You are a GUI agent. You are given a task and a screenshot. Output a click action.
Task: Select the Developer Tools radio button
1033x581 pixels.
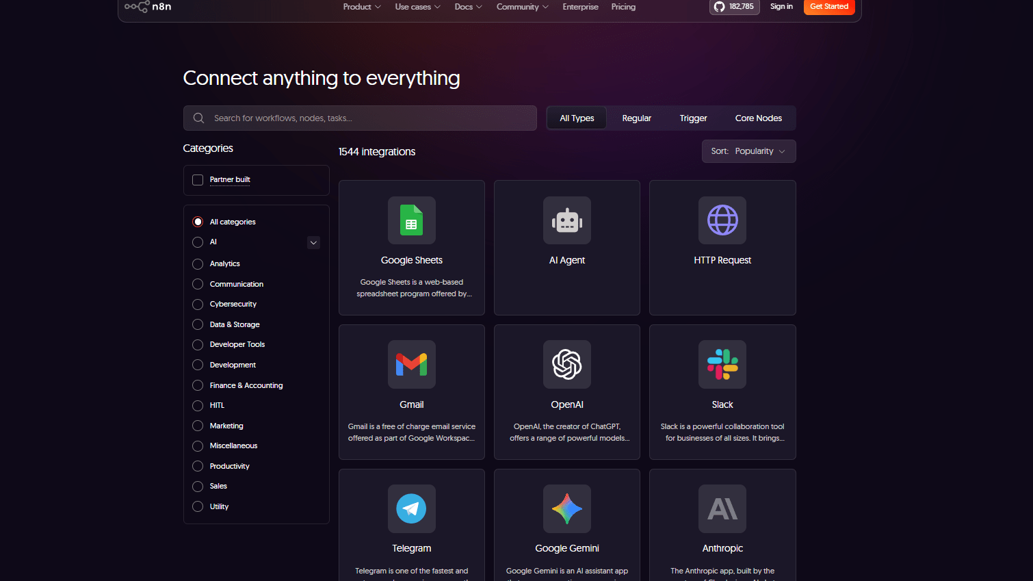[198, 345]
